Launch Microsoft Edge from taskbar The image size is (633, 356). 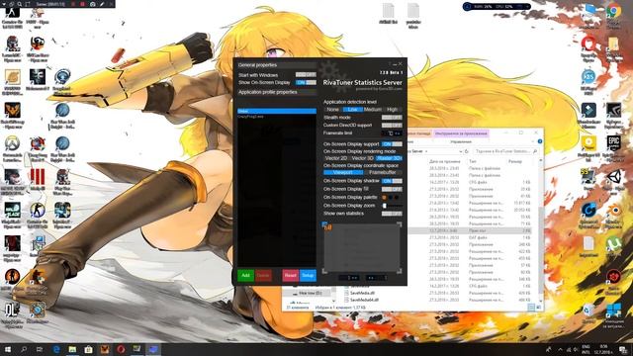click(x=56, y=349)
